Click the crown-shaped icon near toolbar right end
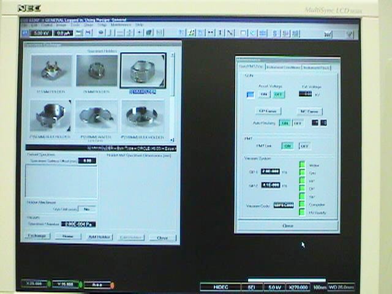This screenshot has height=294, width=392. 328,34
